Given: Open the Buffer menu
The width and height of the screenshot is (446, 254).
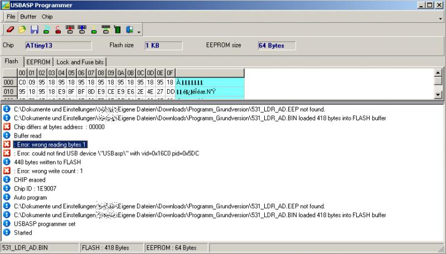Looking at the screenshot, I should click(28, 17).
